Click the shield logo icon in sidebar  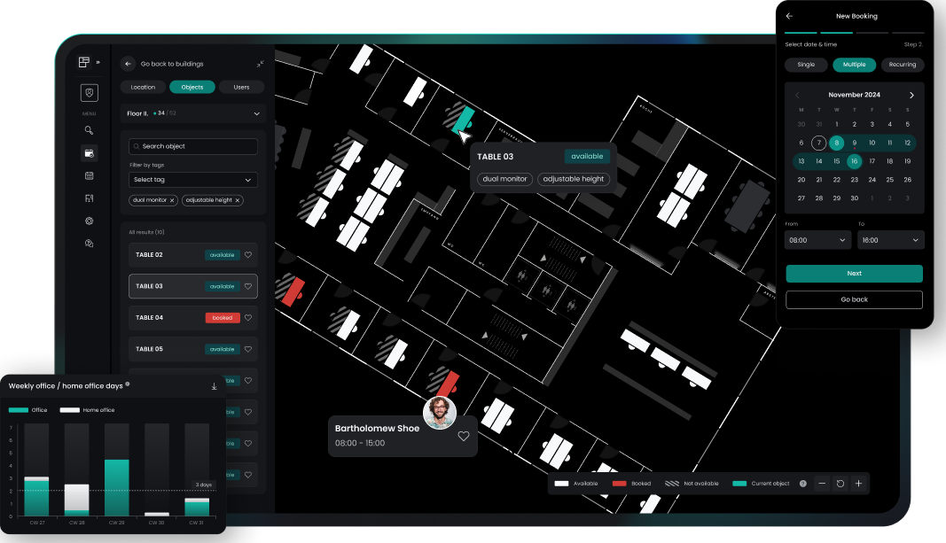(90, 92)
